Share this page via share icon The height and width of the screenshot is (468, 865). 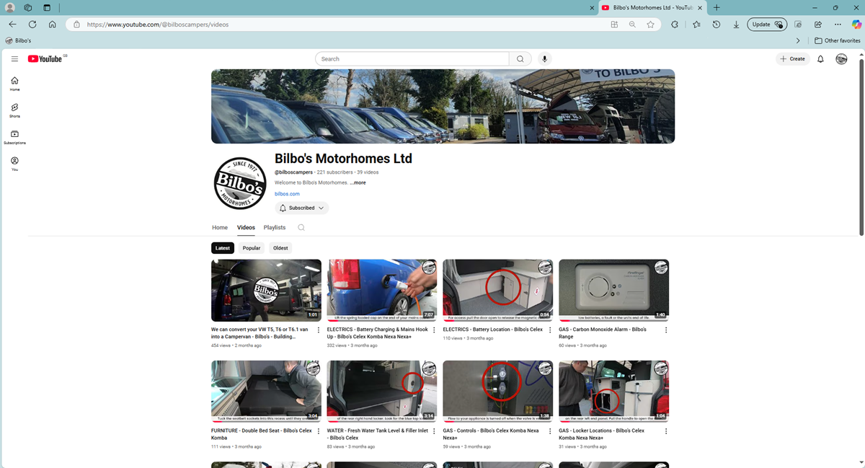[818, 25]
